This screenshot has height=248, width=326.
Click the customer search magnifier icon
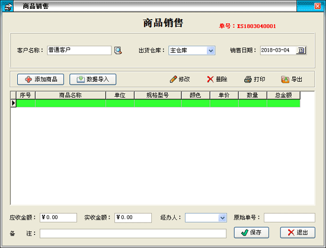click(118, 50)
